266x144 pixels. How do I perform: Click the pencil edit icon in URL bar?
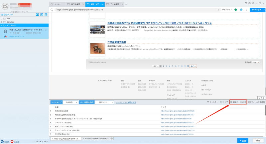218,10
